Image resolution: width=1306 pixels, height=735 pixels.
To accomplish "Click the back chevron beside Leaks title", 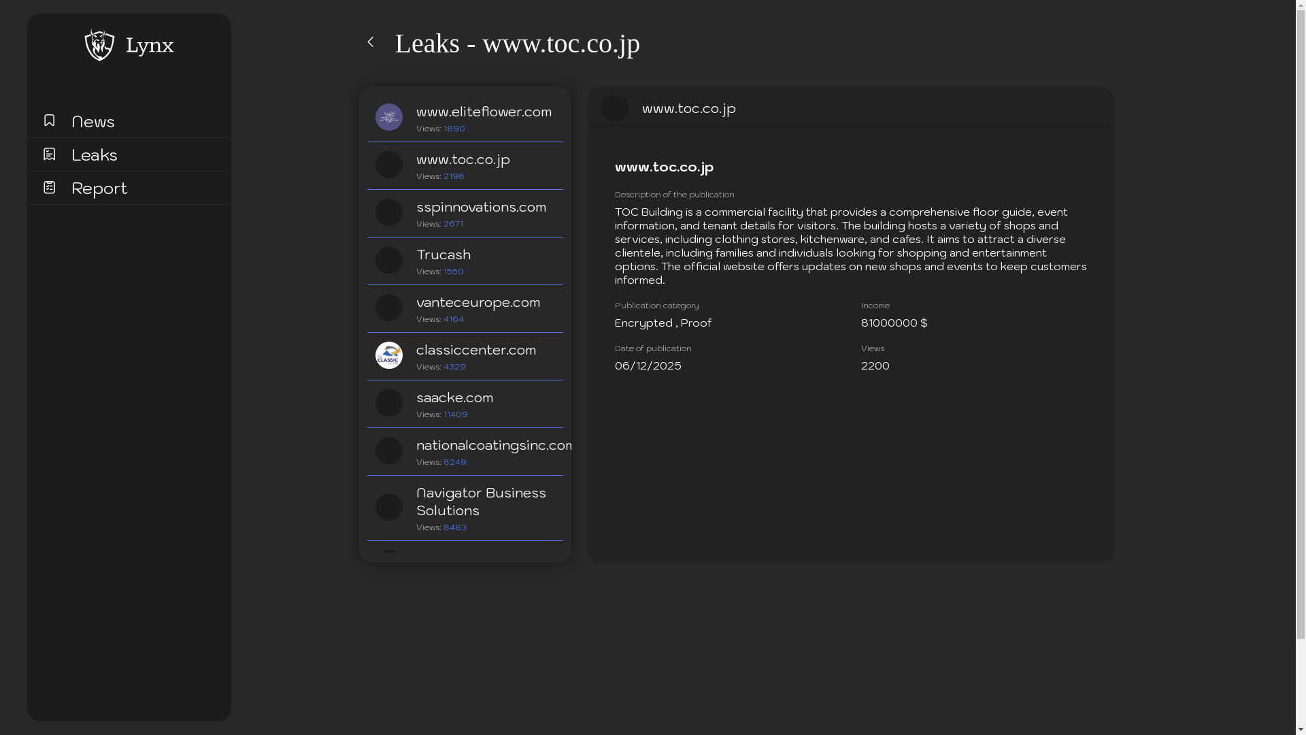I will pyautogui.click(x=371, y=42).
